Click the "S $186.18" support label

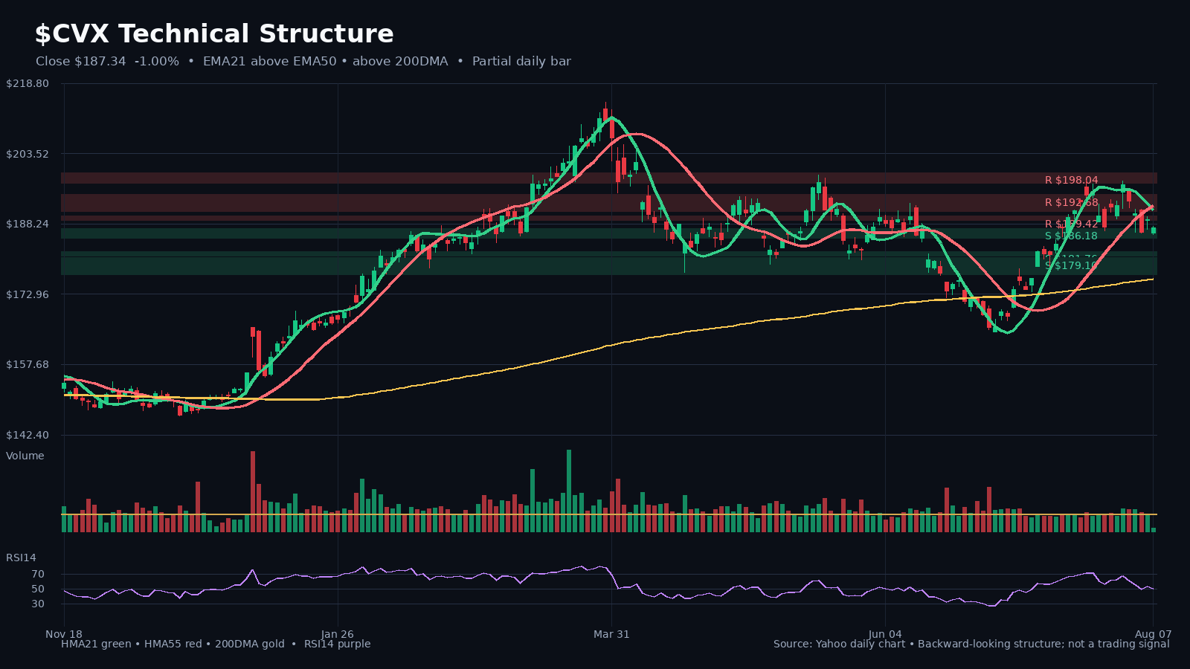tap(1071, 236)
